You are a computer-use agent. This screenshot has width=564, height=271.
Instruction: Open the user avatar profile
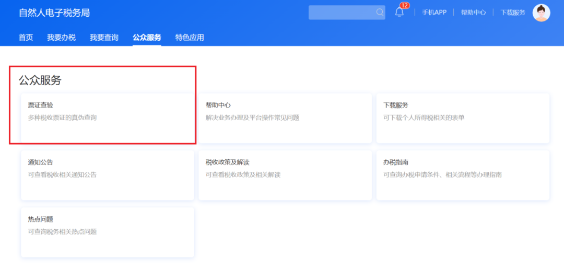(541, 13)
